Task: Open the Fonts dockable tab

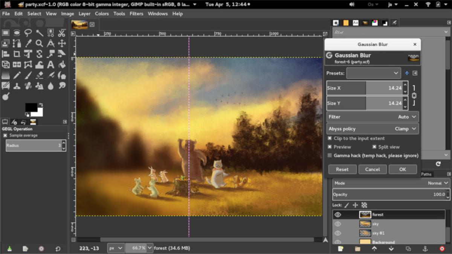Action: coord(355,23)
